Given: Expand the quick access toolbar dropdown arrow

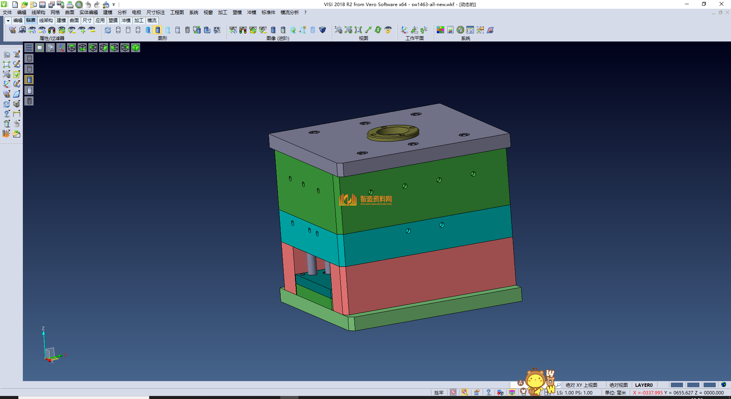Looking at the screenshot, I should click(x=114, y=5).
